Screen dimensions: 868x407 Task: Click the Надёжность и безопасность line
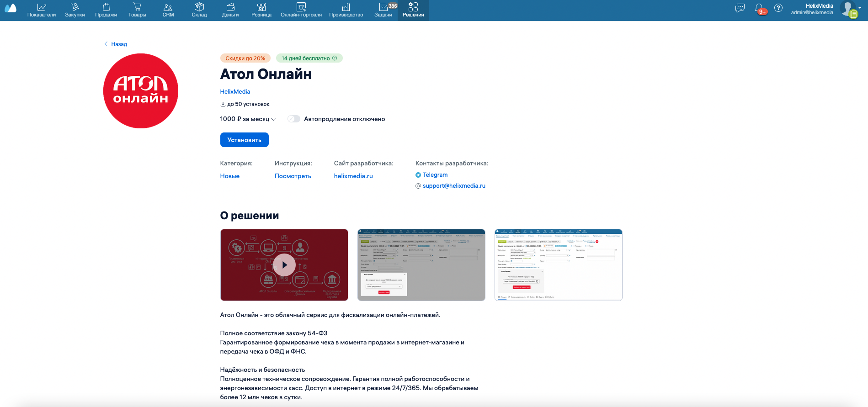click(x=262, y=370)
